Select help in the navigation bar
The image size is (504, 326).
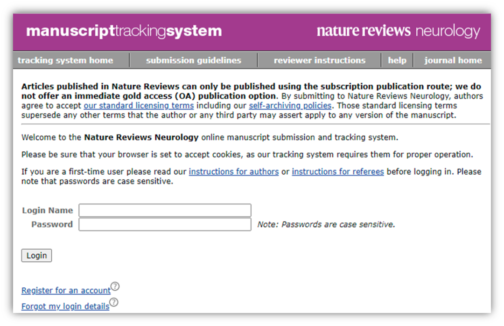coord(397,61)
